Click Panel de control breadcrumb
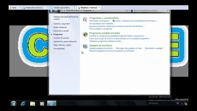 [x=73, y=10]
